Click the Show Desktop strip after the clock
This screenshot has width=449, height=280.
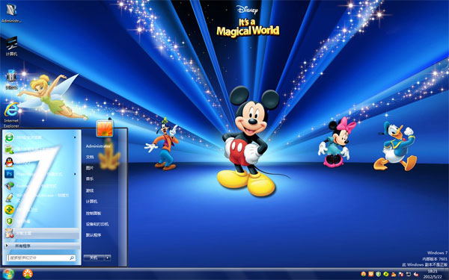click(x=447, y=274)
